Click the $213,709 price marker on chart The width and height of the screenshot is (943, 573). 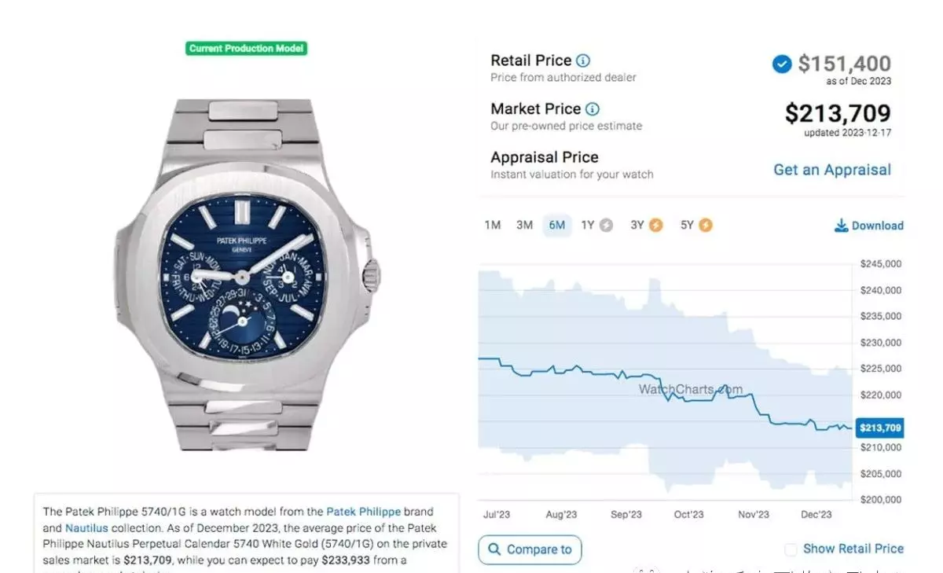coord(879,428)
